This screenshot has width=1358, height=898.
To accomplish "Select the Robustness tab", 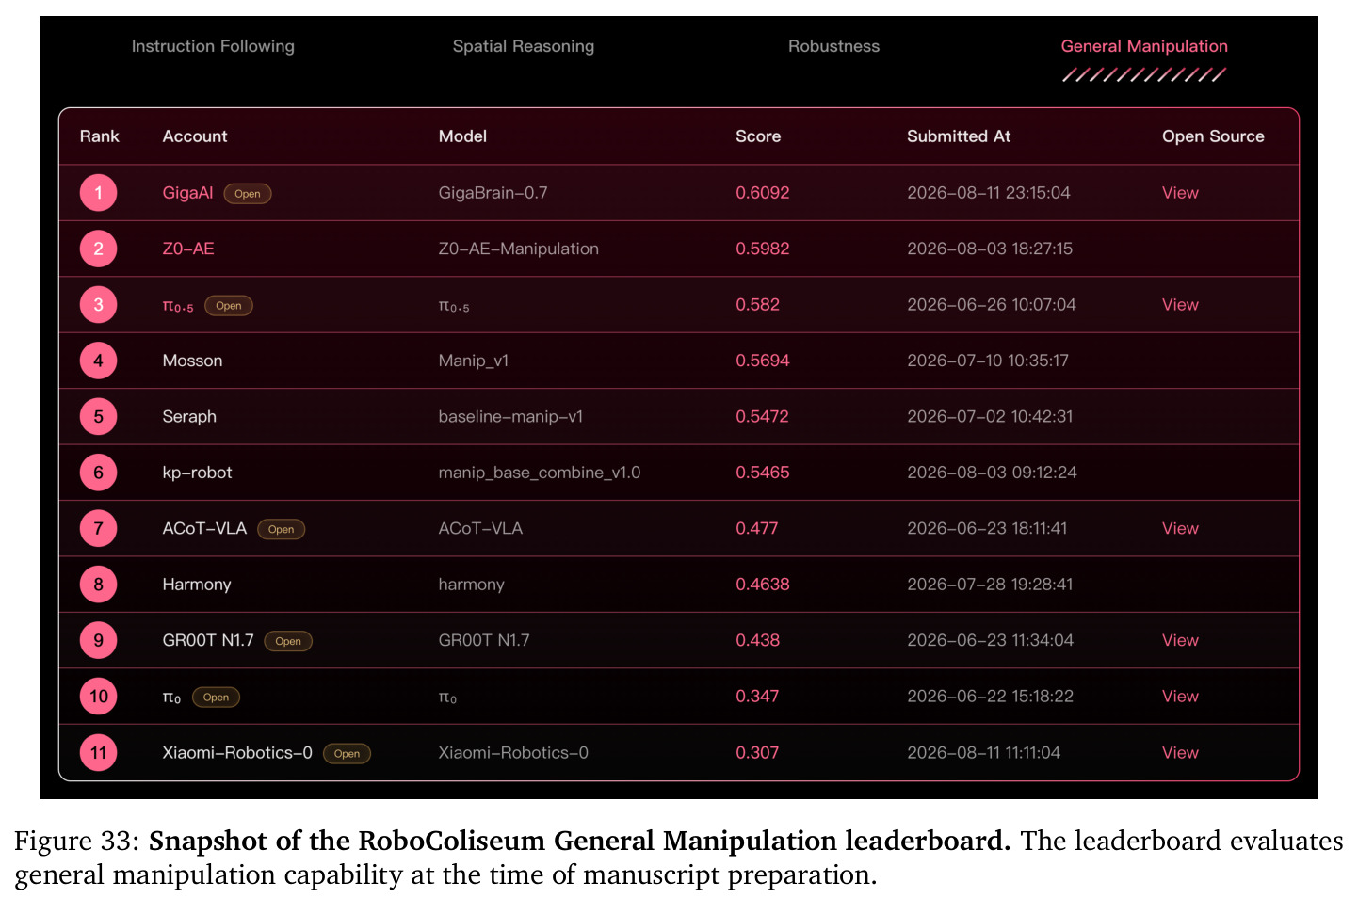I will (x=833, y=46).
